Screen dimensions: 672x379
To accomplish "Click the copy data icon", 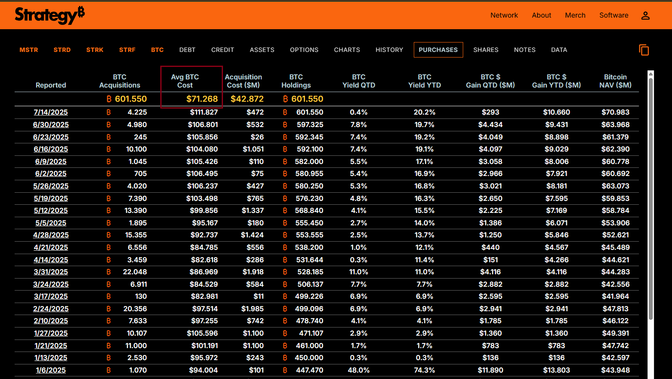I will [644, 50].
